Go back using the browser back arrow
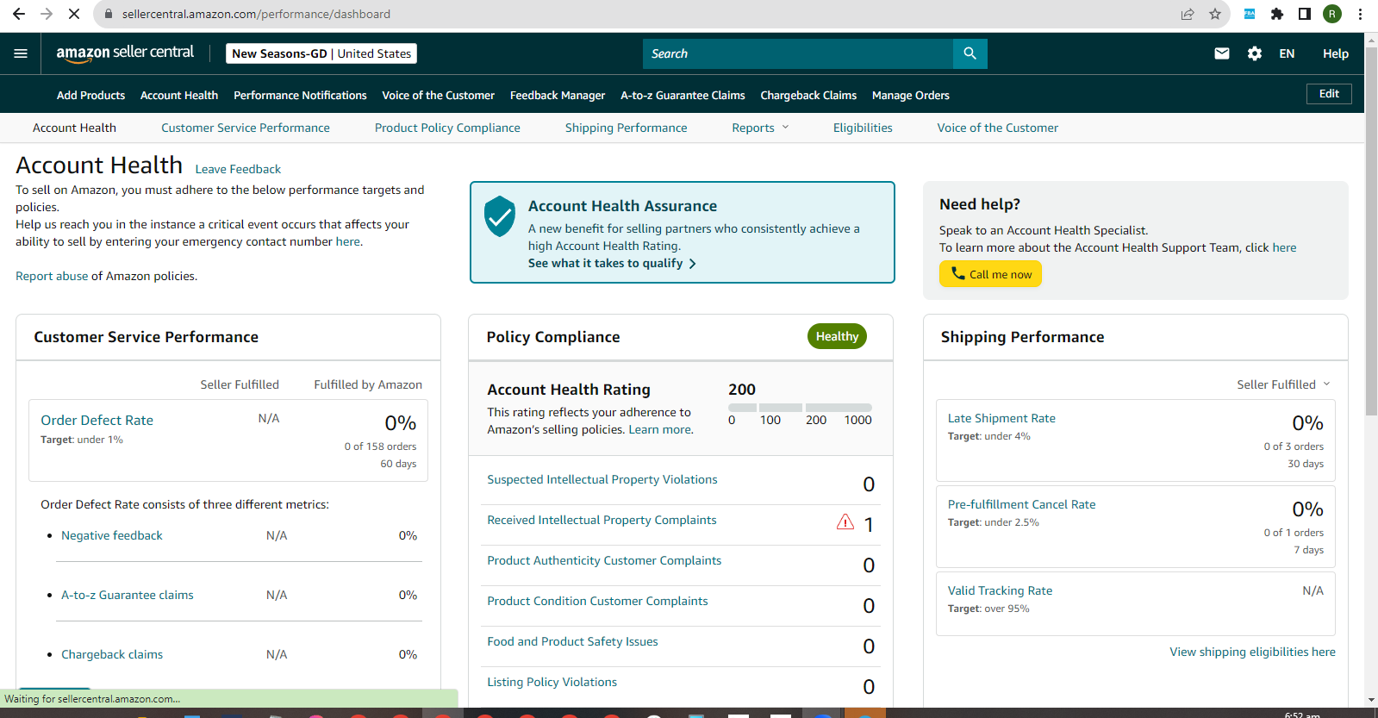The image size is (1378, 718). click(x=19, y=14)
